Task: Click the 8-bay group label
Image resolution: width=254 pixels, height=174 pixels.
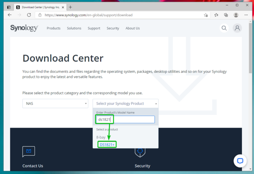Action: [x=101, y=137]
